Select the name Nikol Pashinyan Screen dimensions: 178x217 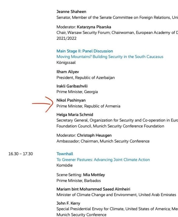tap(71, 100)
